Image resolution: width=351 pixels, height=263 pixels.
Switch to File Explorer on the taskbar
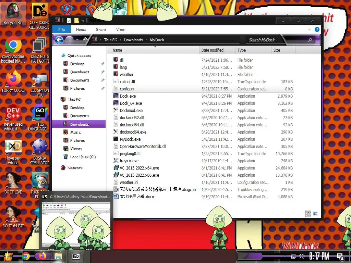[x=58, y=256]
